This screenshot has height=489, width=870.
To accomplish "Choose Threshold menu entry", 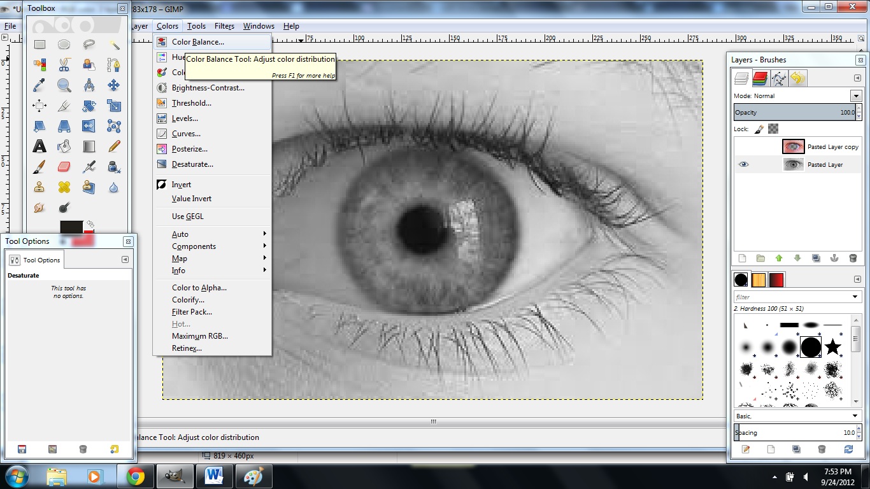I will coord(212,103).
